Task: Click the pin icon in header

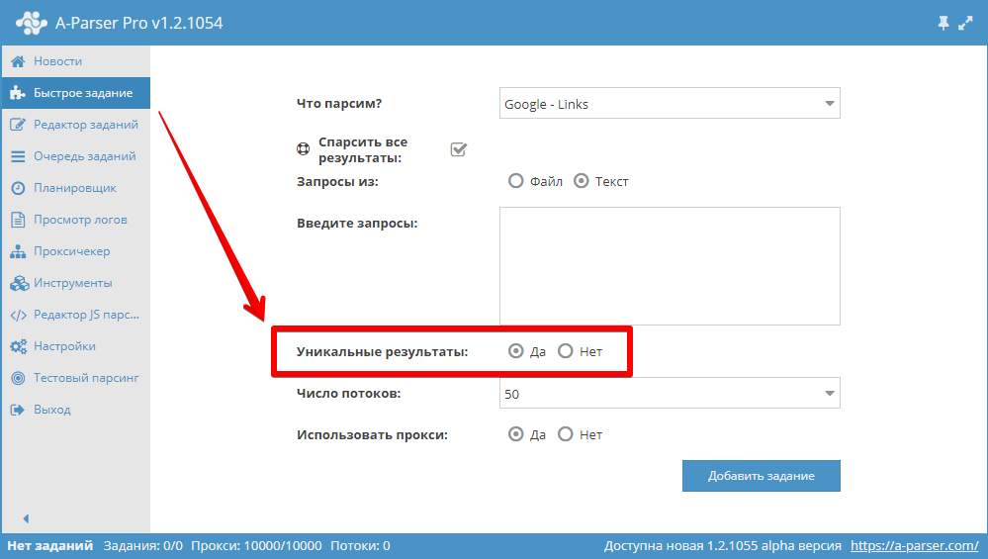Action: coord(943,24)
